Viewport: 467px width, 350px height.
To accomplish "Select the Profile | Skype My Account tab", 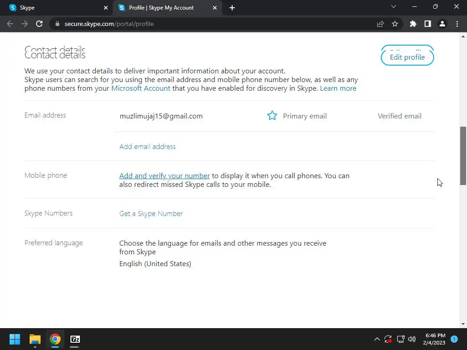I will coord(167,8).
